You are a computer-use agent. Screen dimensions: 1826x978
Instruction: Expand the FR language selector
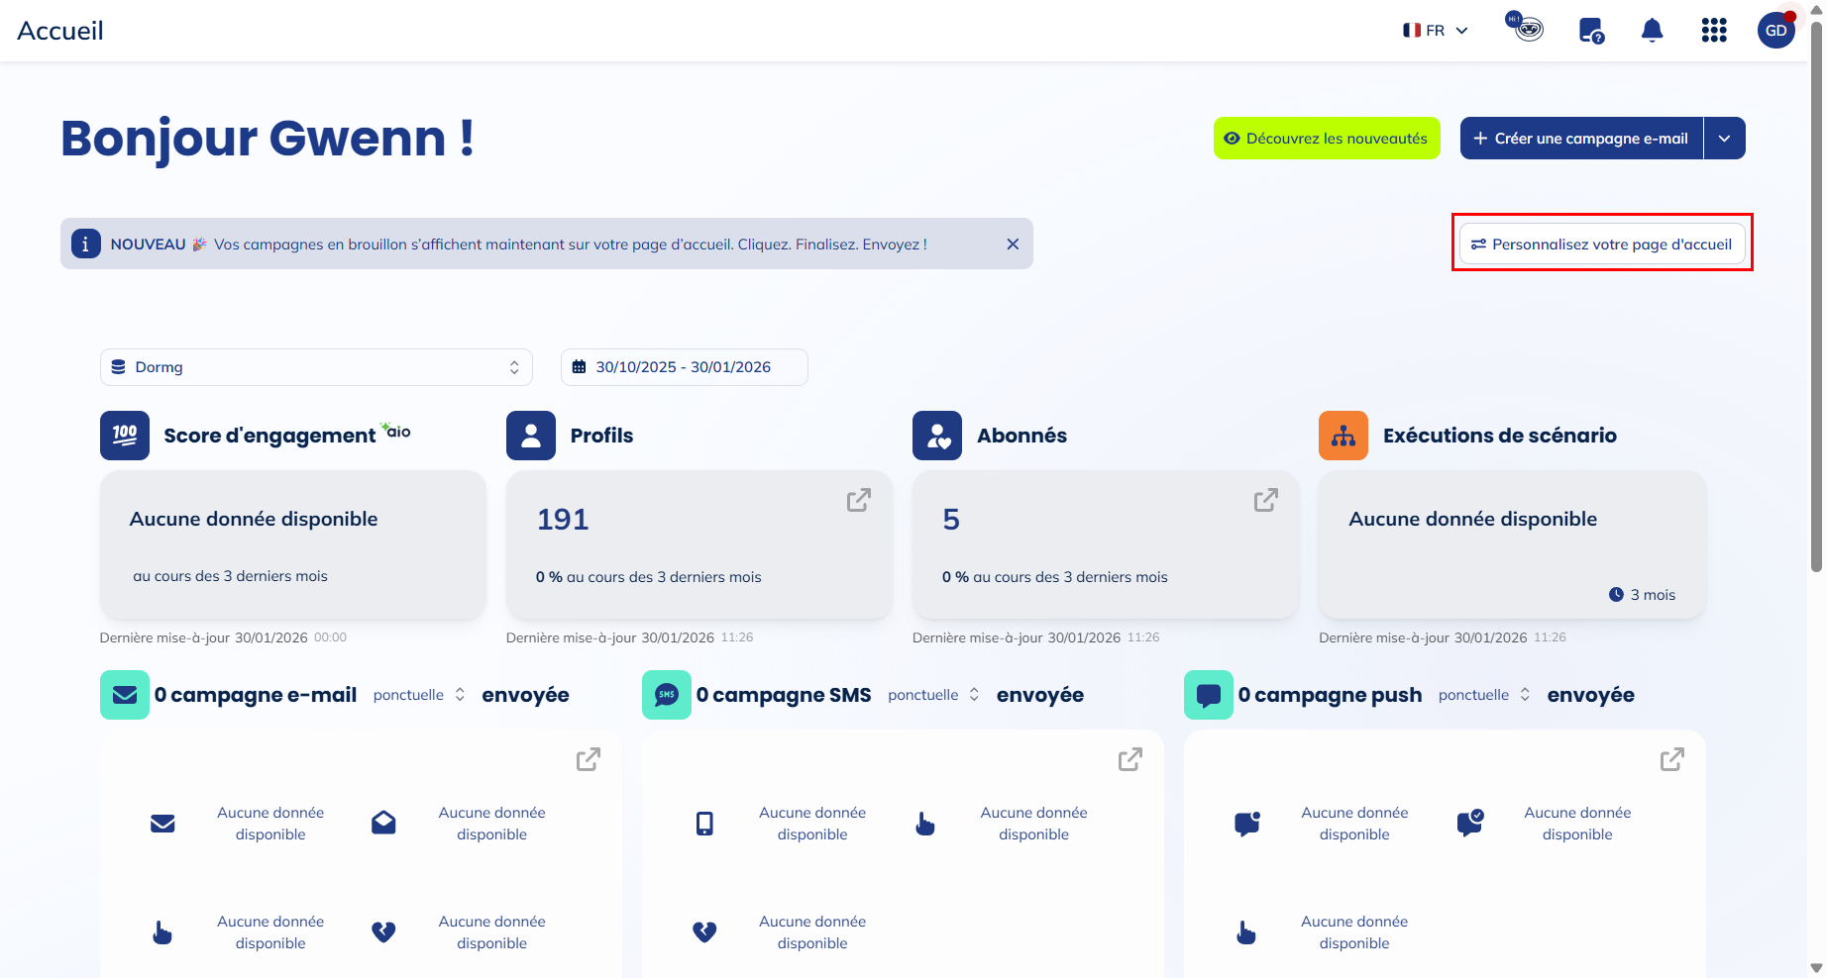click(1436, 31)
